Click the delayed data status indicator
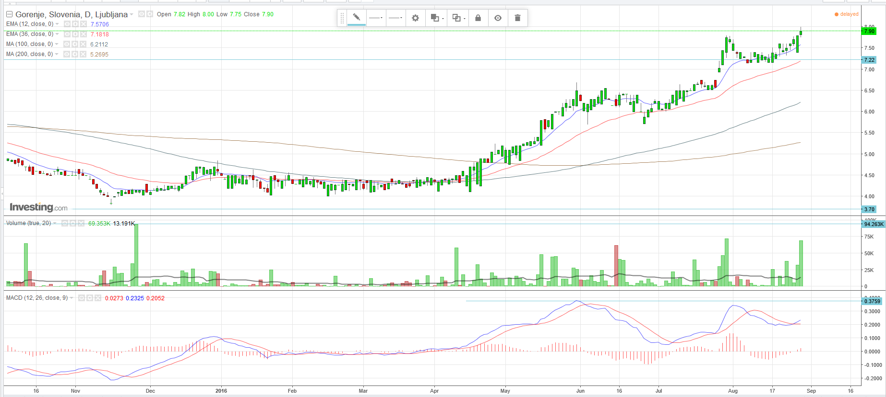 point(847,14)
